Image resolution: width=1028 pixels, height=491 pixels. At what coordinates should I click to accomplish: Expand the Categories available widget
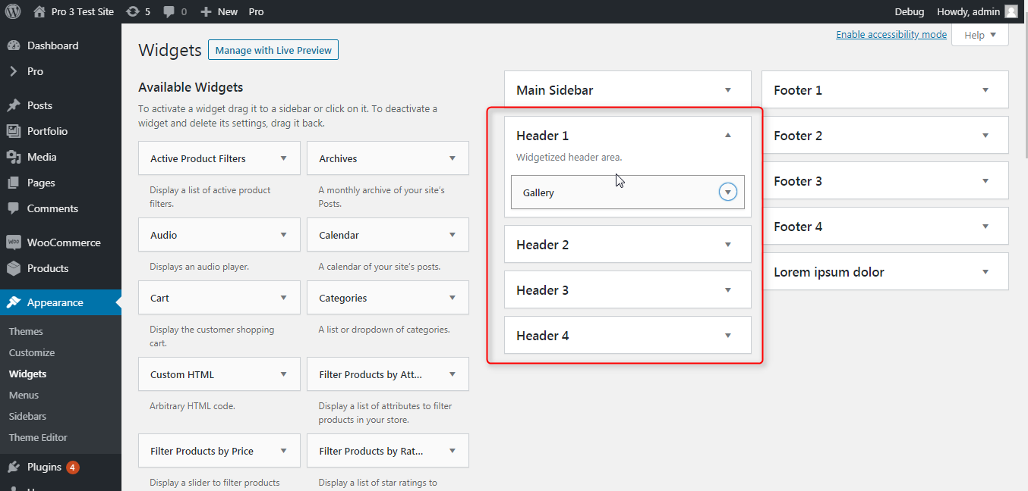point(453,298)
